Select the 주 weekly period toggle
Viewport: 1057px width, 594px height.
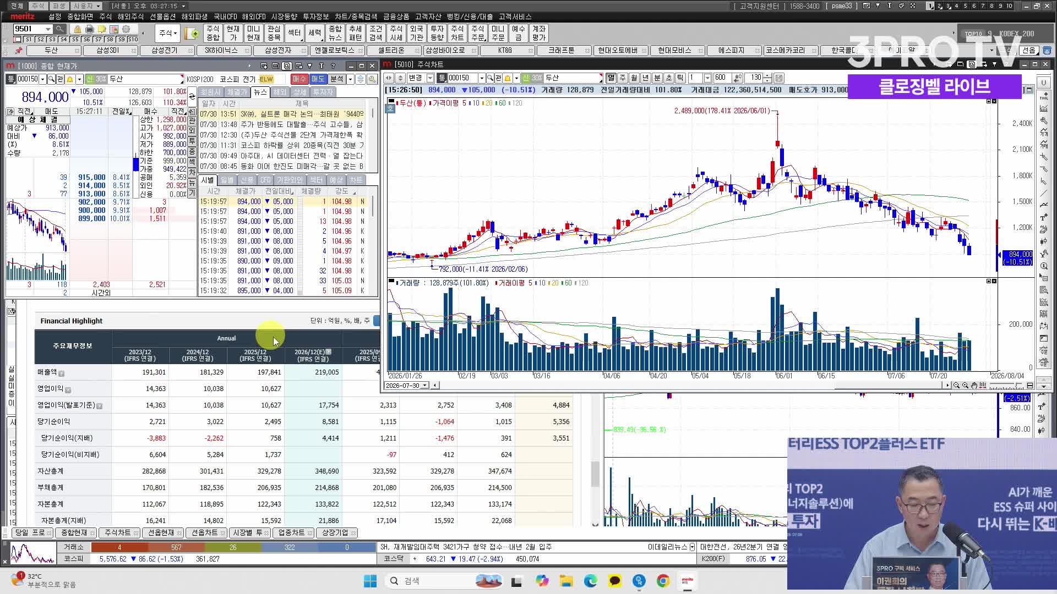pos(623,78)
